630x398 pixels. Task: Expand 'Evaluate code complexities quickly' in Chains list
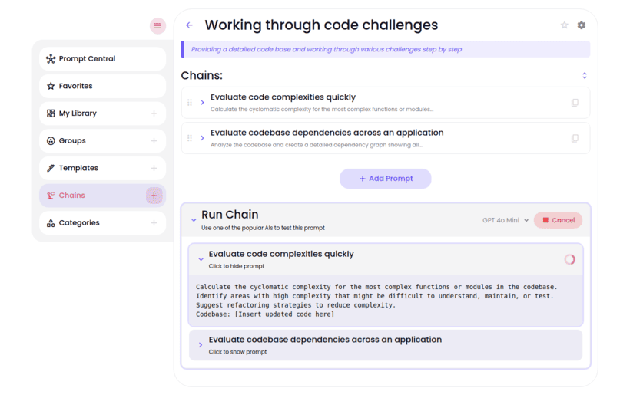click(x=203, y=103)
